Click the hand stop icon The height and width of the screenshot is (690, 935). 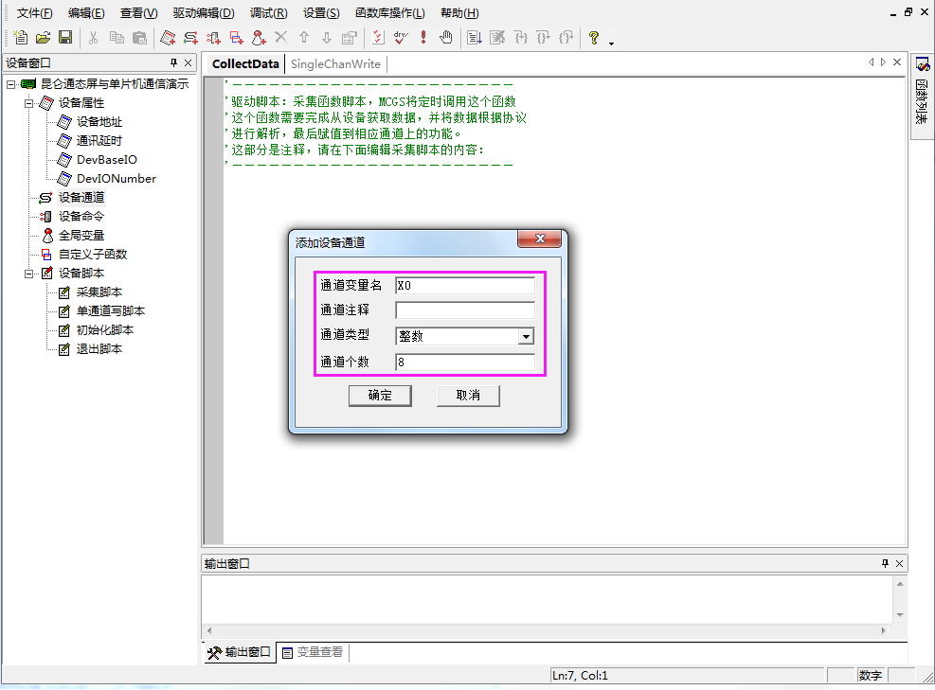tap(446, 38)
